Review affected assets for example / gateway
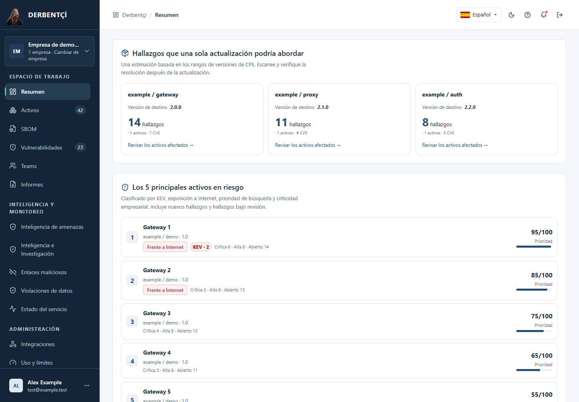 (x=160, y=145)
